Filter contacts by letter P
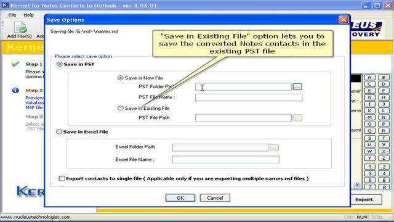Viewport: 394px width, 222px height. tap(384, 124)
